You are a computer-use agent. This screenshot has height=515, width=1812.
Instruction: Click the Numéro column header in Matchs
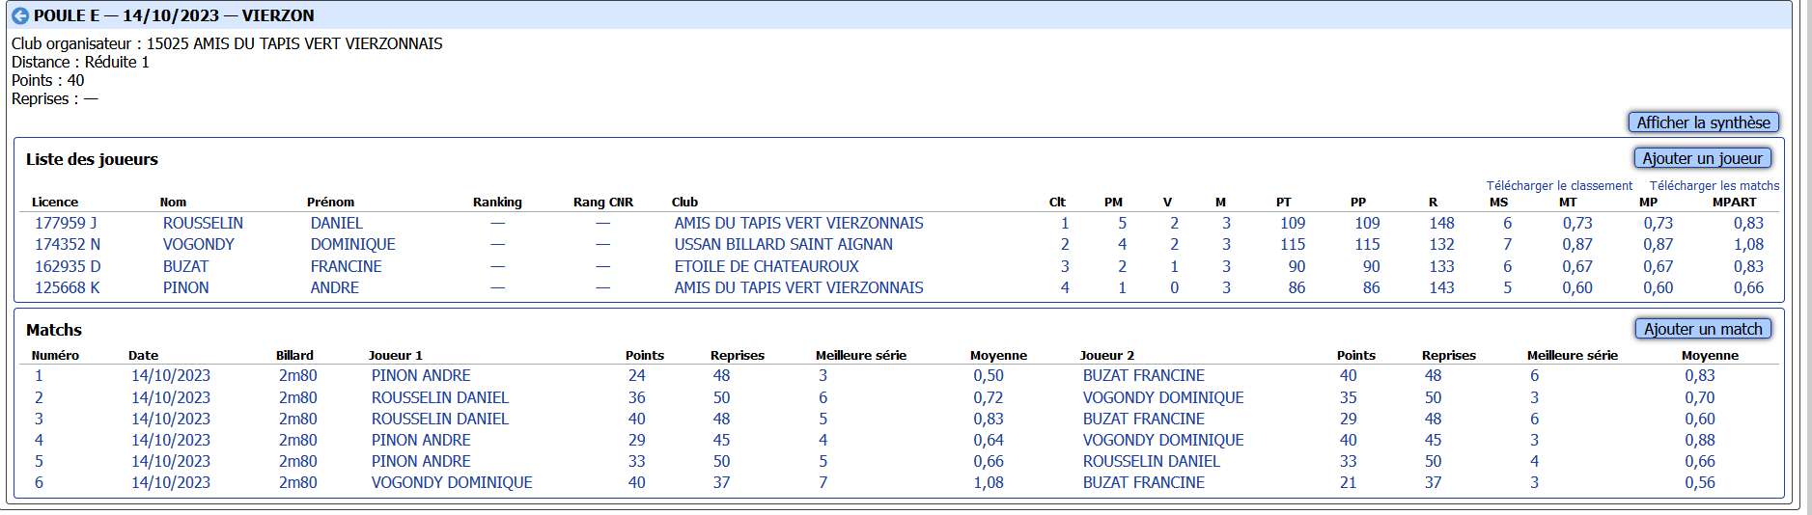pyautogui.click(x=55, y=355)
